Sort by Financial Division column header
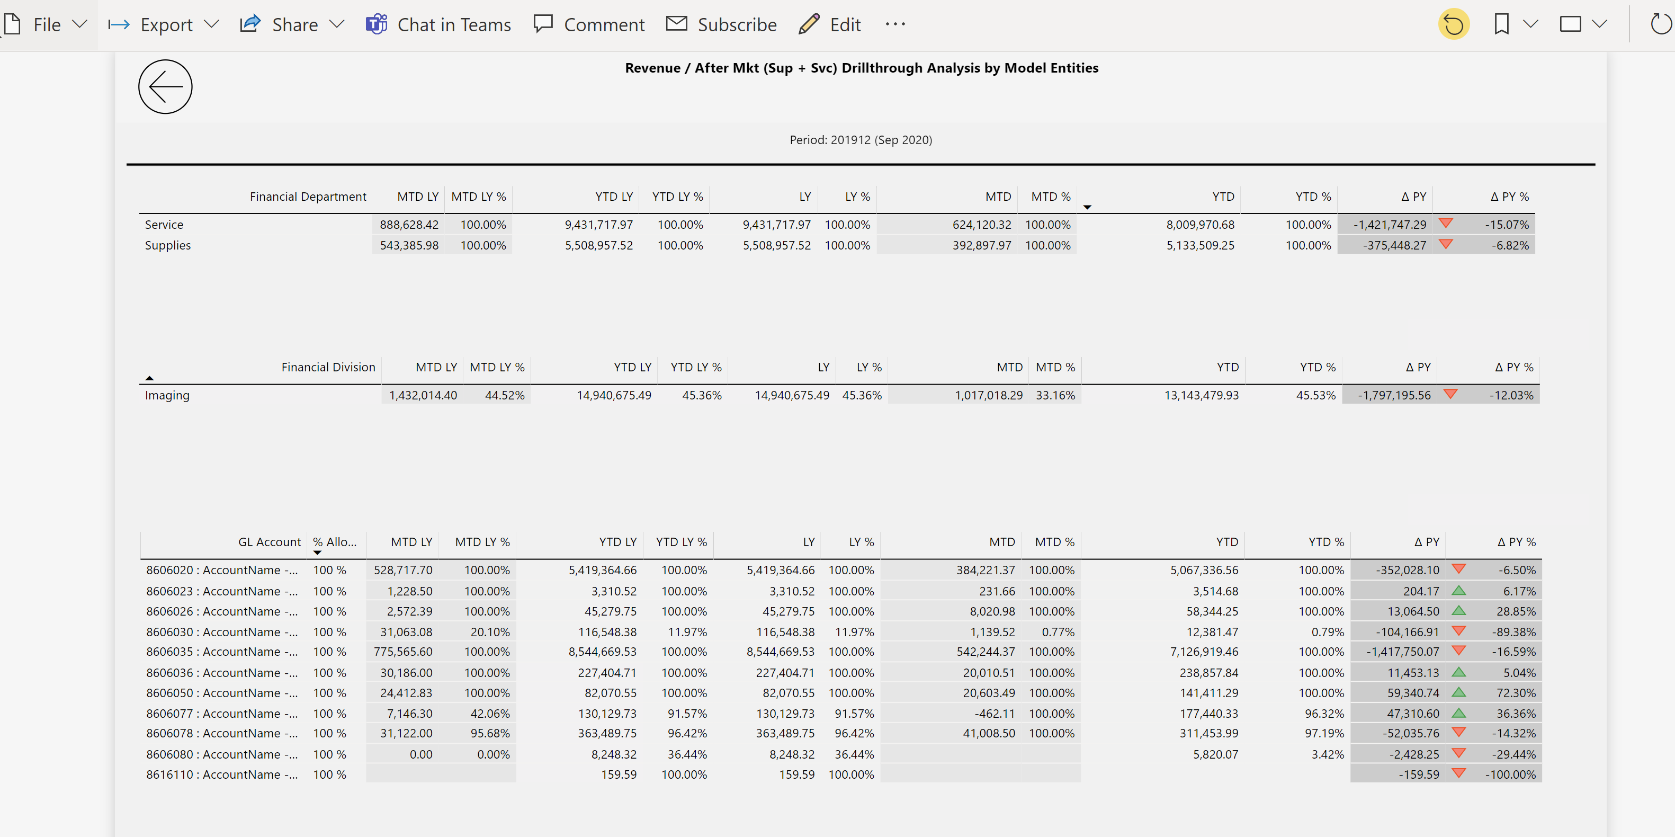 pyautogui.click(x=328, y=367)
